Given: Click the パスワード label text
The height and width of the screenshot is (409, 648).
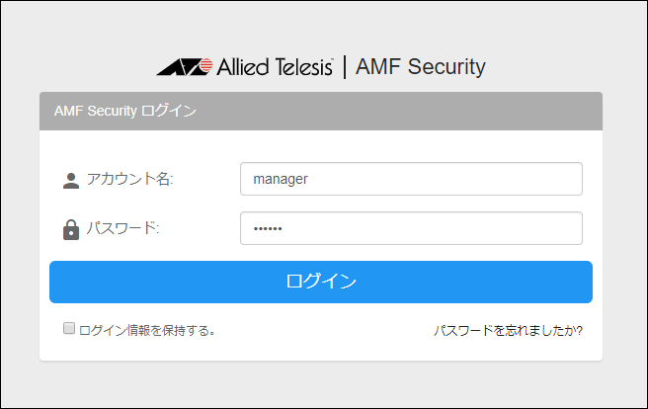Looking at the screenshot, I should [x=122, y=228].
